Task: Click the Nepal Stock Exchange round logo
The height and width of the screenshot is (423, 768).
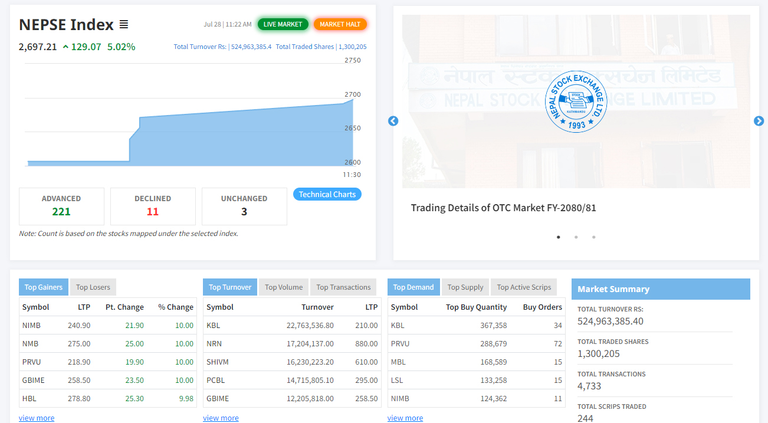Action: tap(576, 101)
